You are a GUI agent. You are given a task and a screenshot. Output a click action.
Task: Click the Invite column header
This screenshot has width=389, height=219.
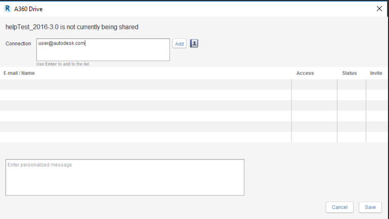point(376,73)
